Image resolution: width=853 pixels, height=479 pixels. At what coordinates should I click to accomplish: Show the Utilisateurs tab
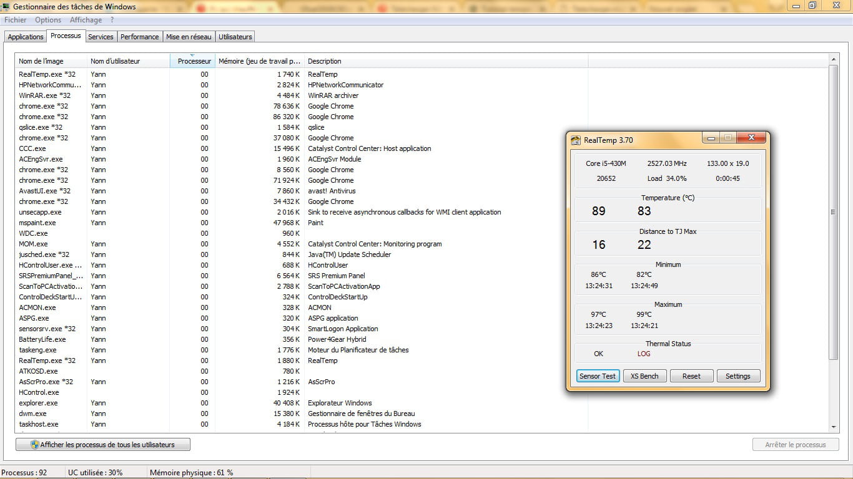coord(235,37)
